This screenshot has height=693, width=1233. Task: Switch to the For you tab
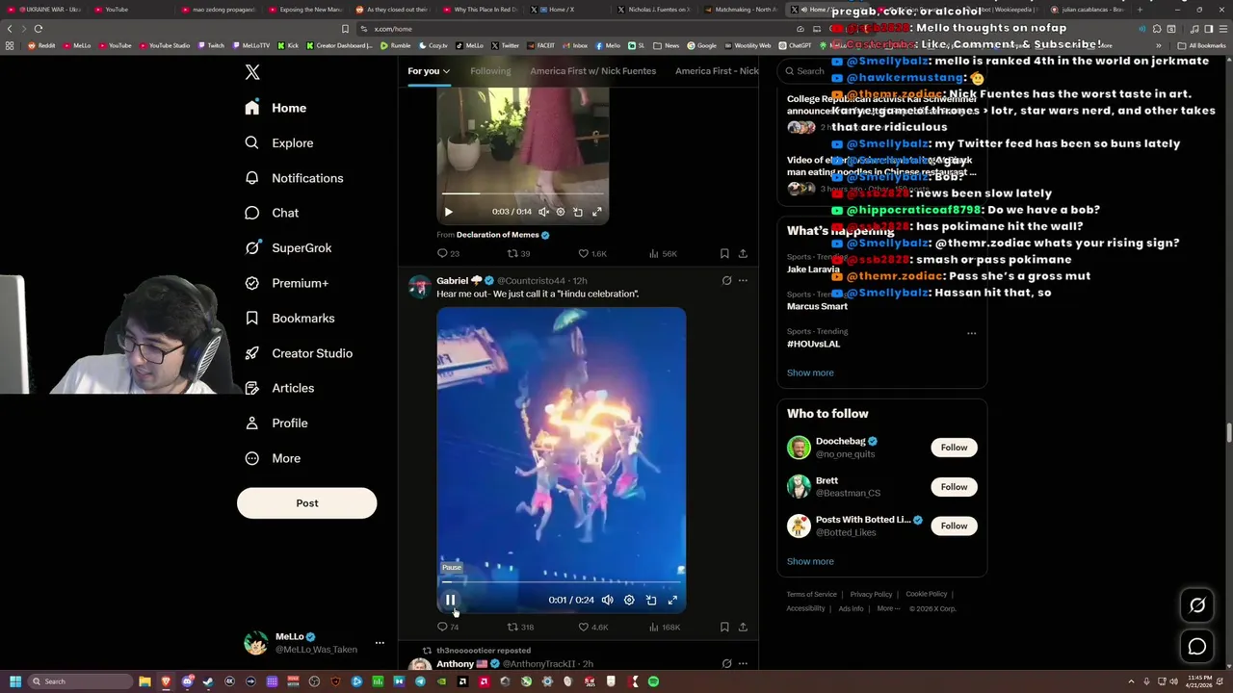pyautogui.click(x=429, y=70)
